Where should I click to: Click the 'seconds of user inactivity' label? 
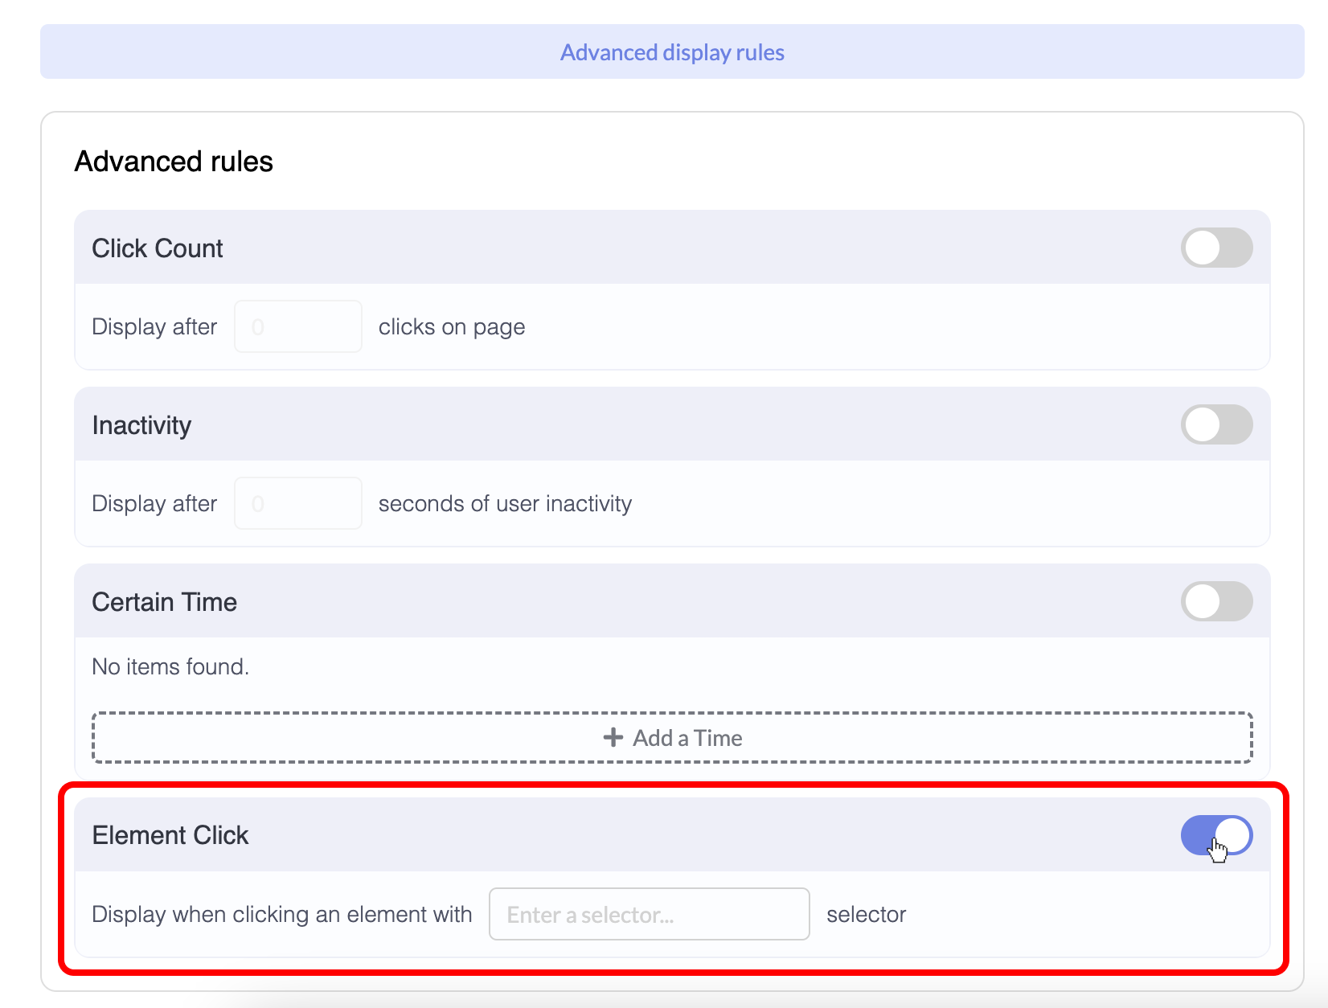point(505,504)
